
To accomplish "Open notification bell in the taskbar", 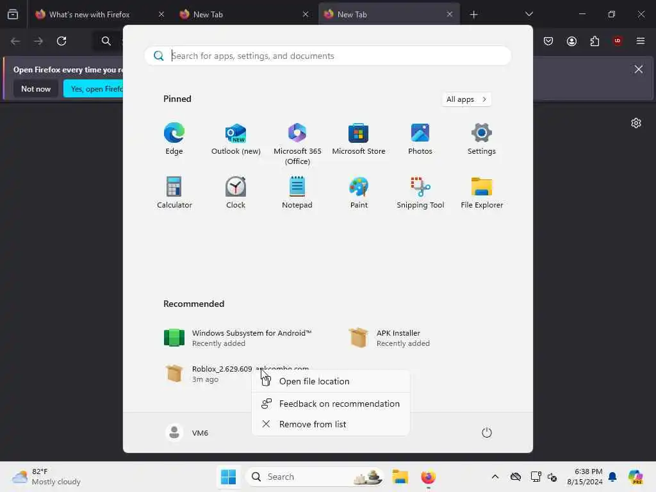I will [x=612, y=477].
